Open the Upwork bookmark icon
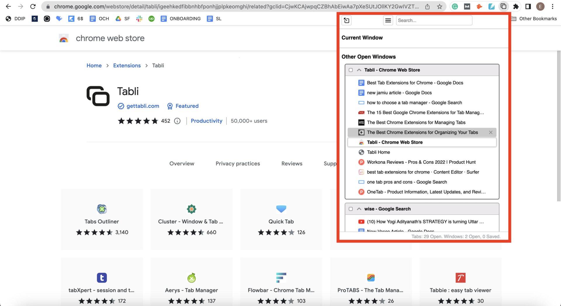561x306 pixels. click(x=151, y=19)
